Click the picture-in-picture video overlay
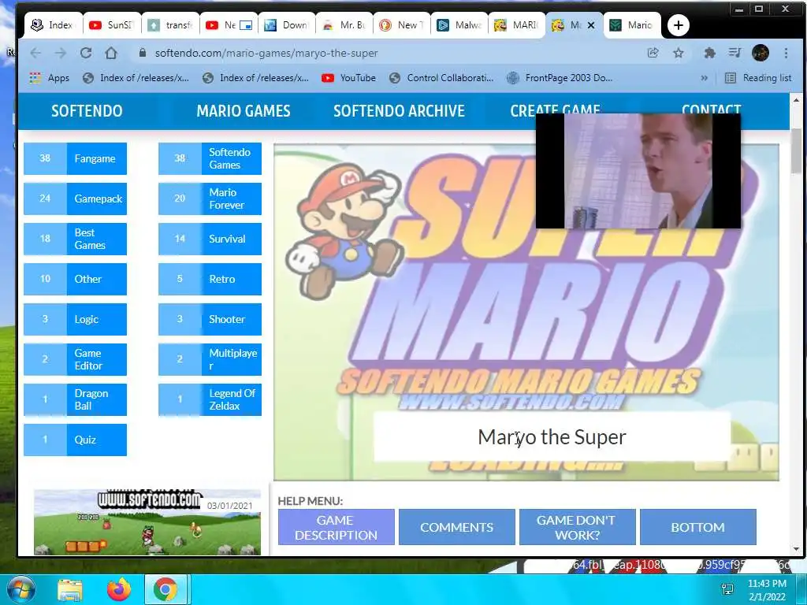This screenshot has width=807, height=605. [x=638, y=171]
